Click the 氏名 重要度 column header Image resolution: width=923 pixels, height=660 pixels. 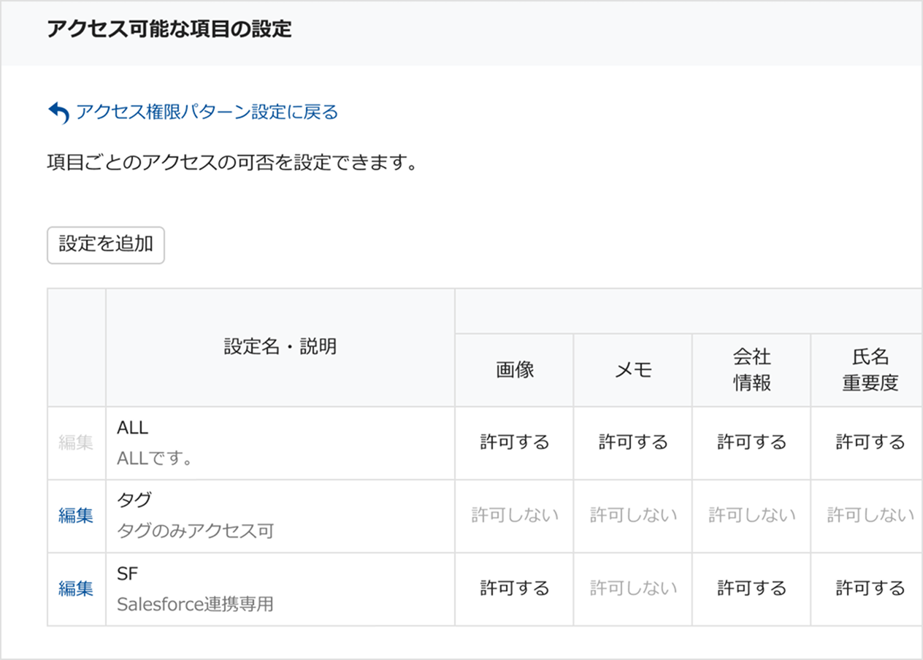(x=869, y=370)
